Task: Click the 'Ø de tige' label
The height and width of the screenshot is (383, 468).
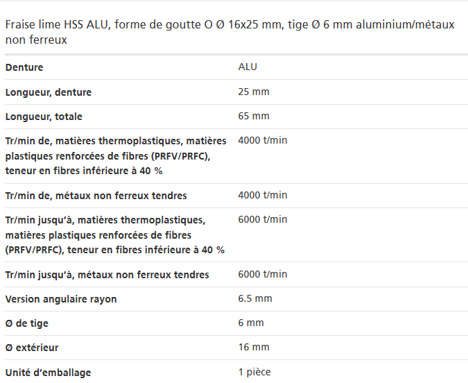Action: [27, 323]
